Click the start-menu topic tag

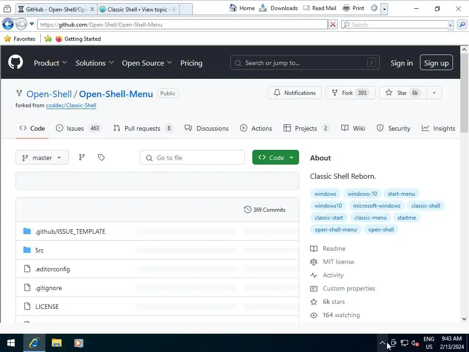pos(401,194)
